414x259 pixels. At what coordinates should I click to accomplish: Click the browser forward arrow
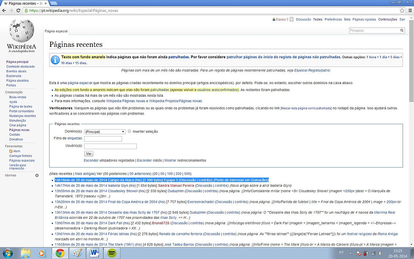(11, 11)
